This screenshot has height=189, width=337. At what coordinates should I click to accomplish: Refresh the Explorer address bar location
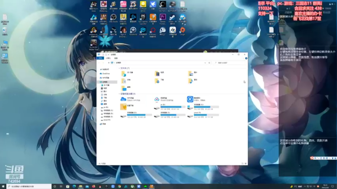point(209,63)
